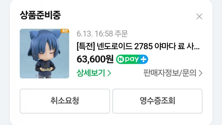This screenshot has height=125, width=222.
Task: Click the chevron after 판매자정보/문의
Action: (x=201, y=73)
